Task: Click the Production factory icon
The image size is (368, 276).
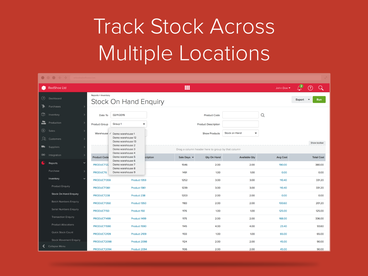Action: coord(43,123)
